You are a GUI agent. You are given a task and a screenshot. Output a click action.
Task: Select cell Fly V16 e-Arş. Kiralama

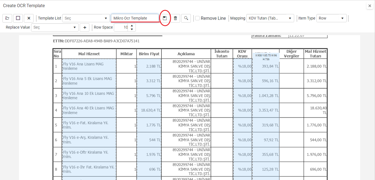(89, 140)
